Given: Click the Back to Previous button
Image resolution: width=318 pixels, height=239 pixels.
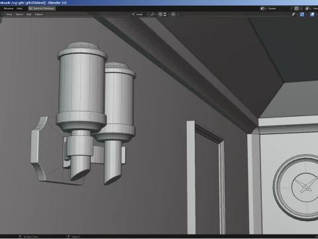Looking at the screenshot, I should click(42, 9).
